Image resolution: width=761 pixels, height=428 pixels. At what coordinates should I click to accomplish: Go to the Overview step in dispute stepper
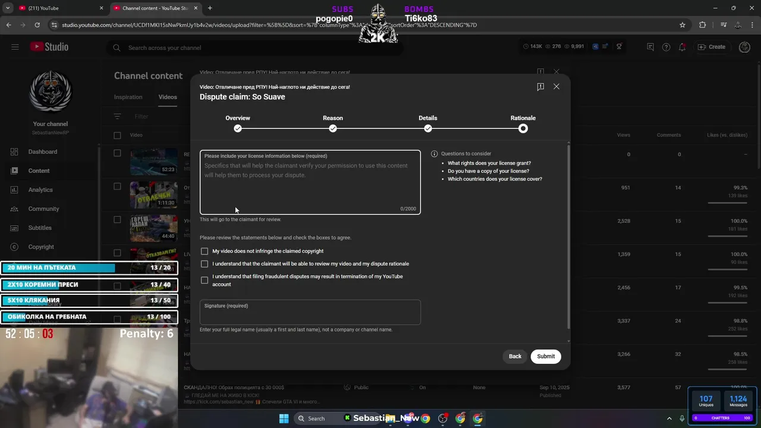[x=238, y=123]
